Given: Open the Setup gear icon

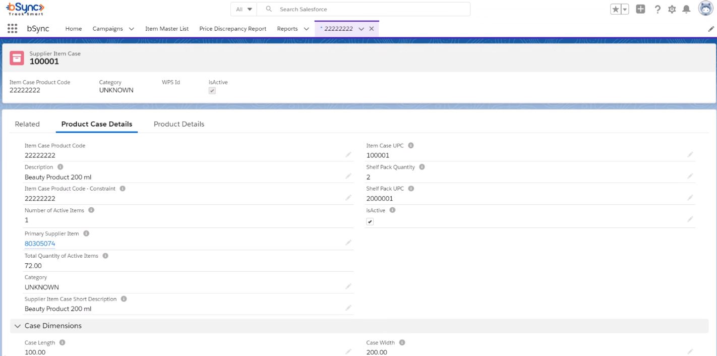Looking at the screenshot, I should point(672,9).
